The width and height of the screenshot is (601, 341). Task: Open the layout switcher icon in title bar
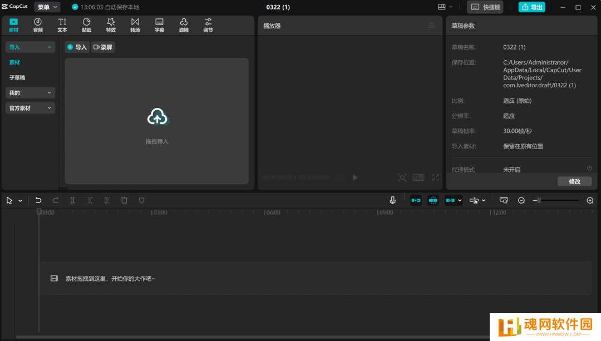coord(441,7)
